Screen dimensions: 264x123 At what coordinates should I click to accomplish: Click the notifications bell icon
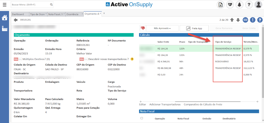(240, 5)
